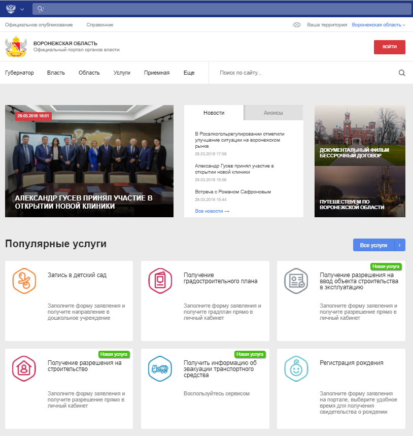
Task: Click the construction permit house icon
Action: (x=24, y=368)
